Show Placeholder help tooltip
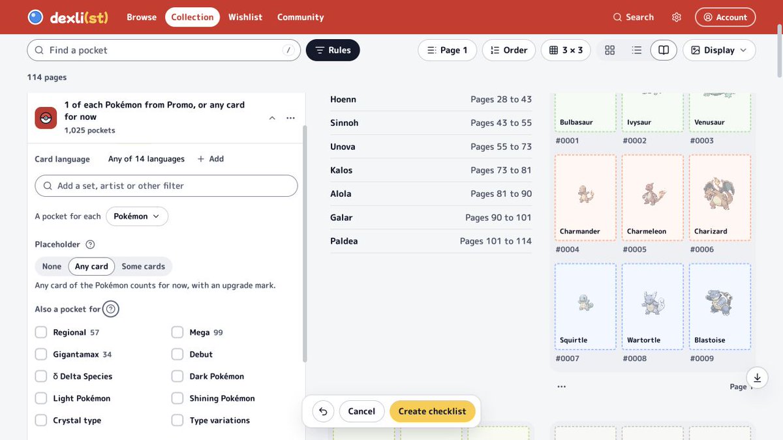 click(x=90, y=244)
